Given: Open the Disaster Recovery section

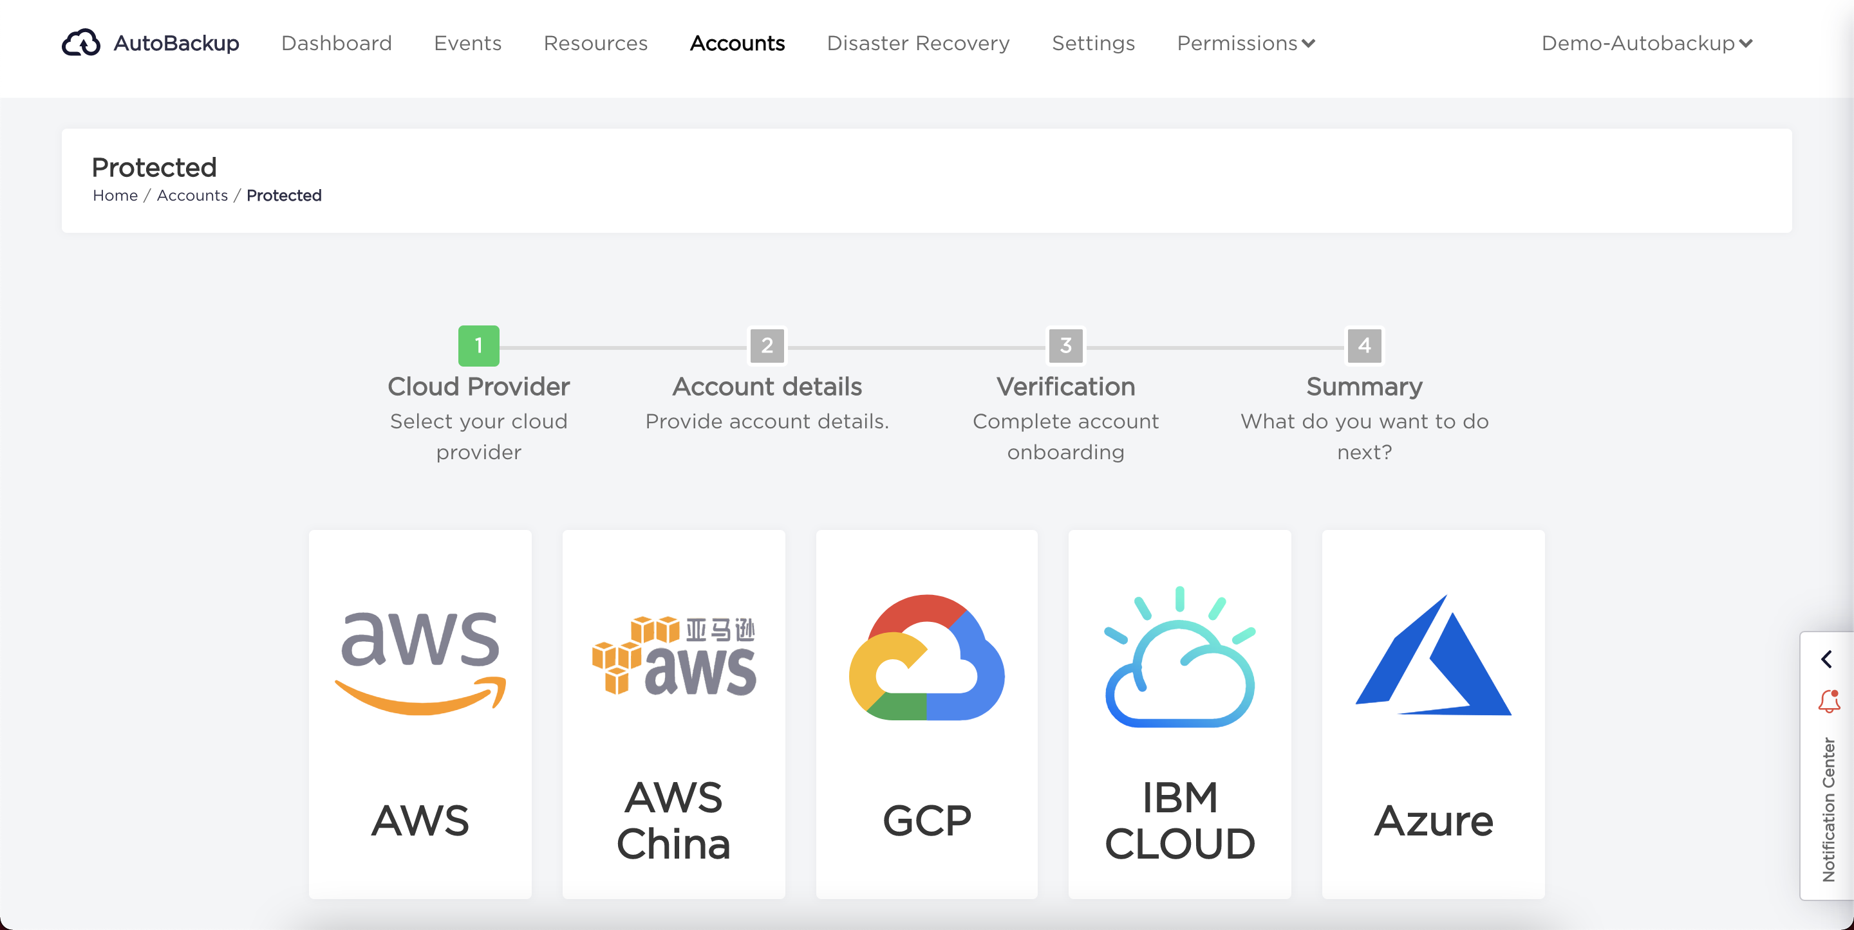Looking at the screenshot, I should click(917, 43).
